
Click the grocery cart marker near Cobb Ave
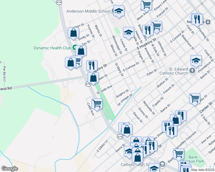(97, 104)
